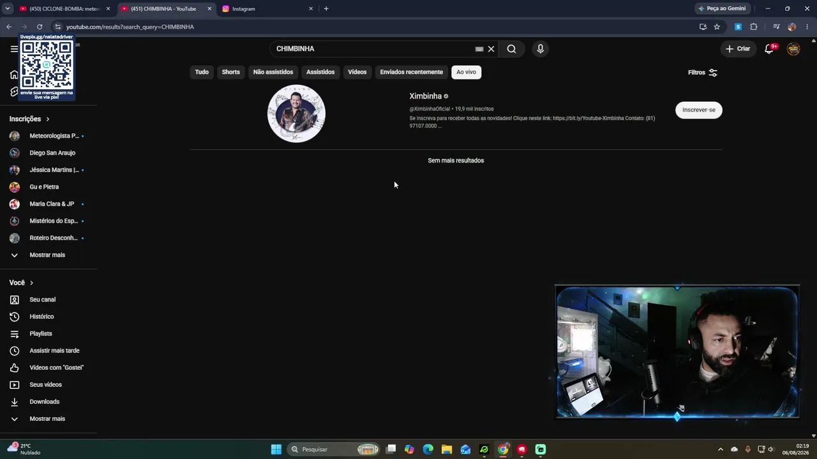Start voice search with the microphone
The image size is (817, 459).
pos(540,48)
